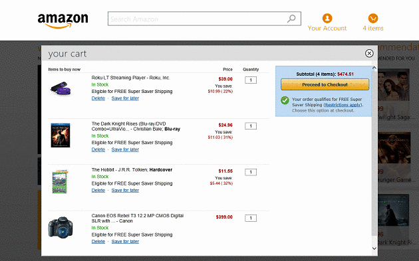Click the $11.55 Hobbit price
The image size is (419, 261).
[225, 171]
